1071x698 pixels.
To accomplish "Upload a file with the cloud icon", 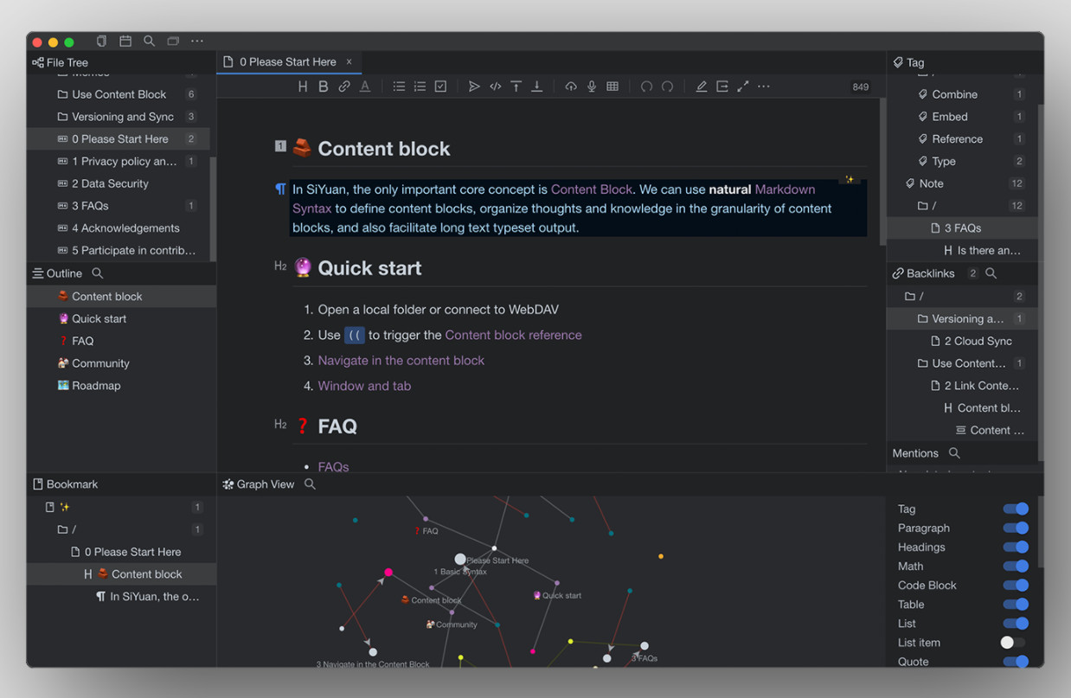I will 571,86.
